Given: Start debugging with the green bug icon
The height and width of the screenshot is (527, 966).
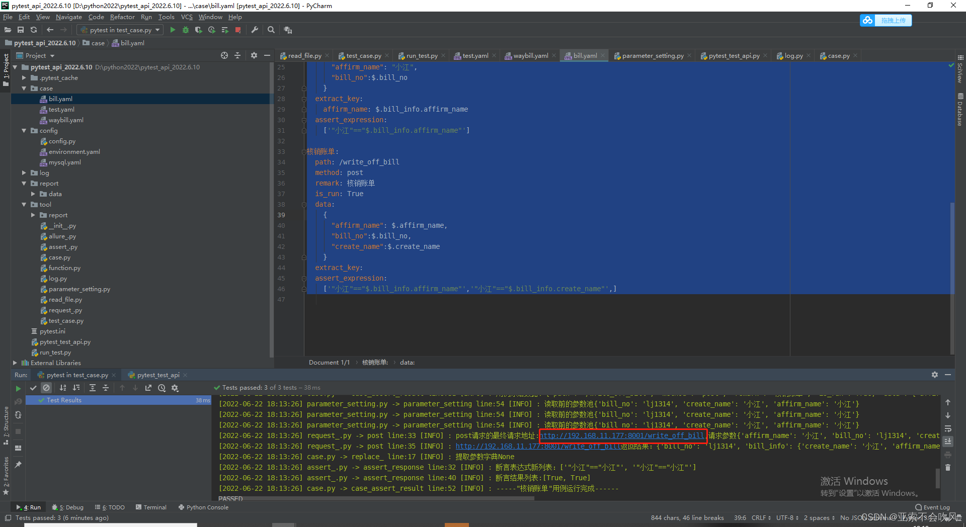Looking at the screenshot, I should [186, 30].
